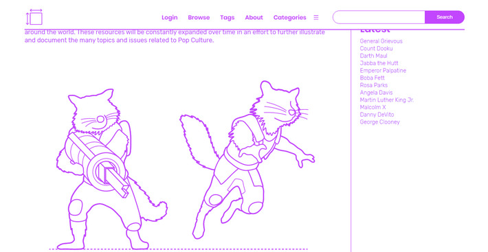488x252 pixels.
Task: Open the Boba Fett link
Action: click(373, 78)
